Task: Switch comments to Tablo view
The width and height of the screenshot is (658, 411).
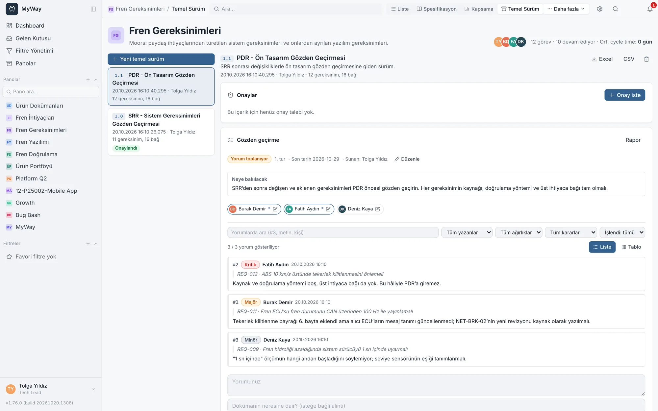Action: click(631, 247)
